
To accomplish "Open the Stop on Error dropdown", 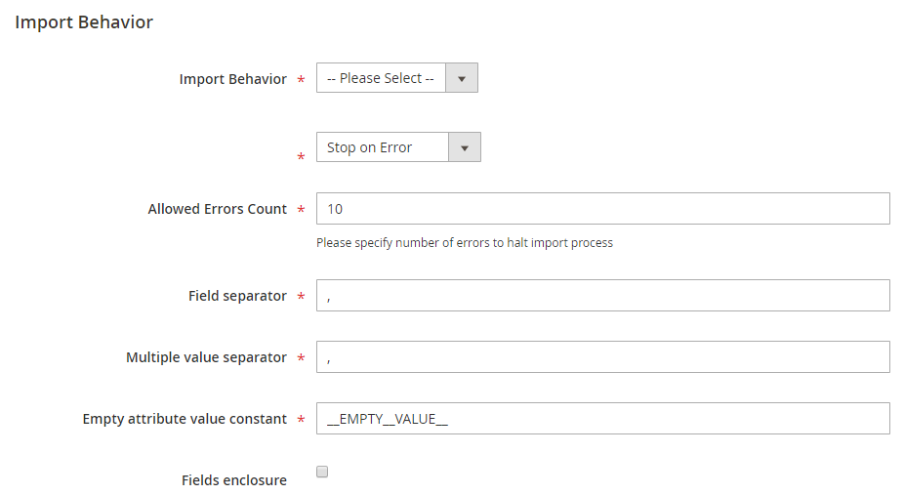I will 398,147.
